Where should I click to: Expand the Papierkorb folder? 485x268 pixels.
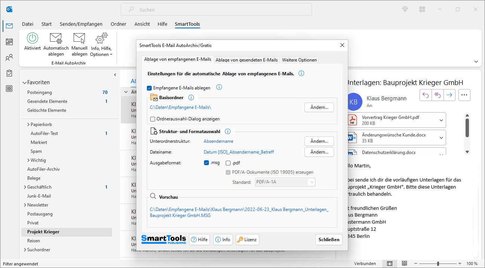[28, 124]
